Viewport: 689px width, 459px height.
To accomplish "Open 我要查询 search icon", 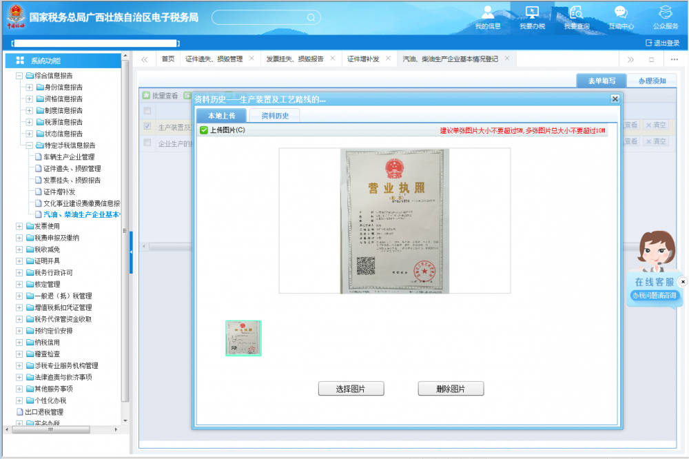I will 576,13.
